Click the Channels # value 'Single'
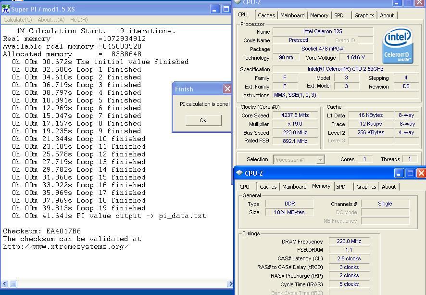This screenshot has height=295, width=426. tap(385, 204)
